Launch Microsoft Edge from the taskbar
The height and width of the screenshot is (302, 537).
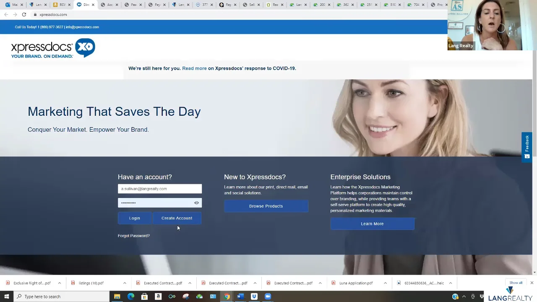(x=131, y=297)
